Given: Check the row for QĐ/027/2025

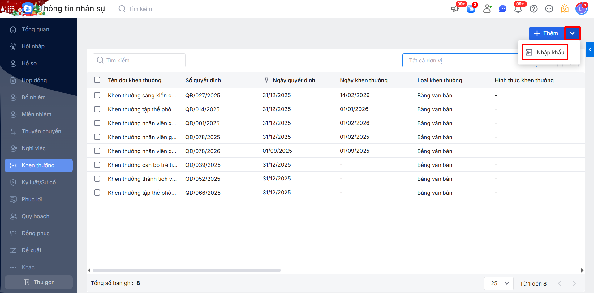Looking at the screenshot, I should [x=97, y=95].
